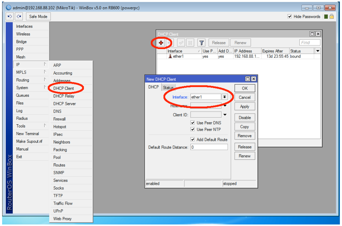Click the Find search field
The height and width of the screenshot is (226, 342).
pyautogui.click(x=310, y=43)
